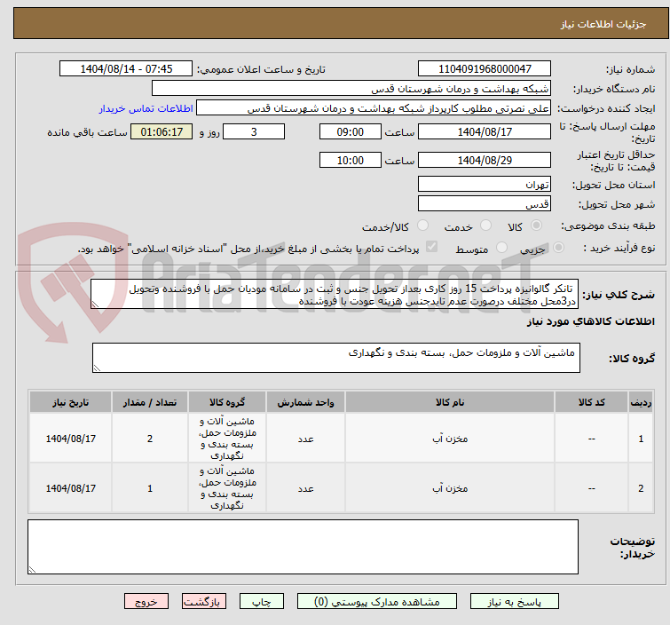This screenshot has height=625, width=670.
Task: Click the نام کالا column header
Action: click(x=450, y=402)
